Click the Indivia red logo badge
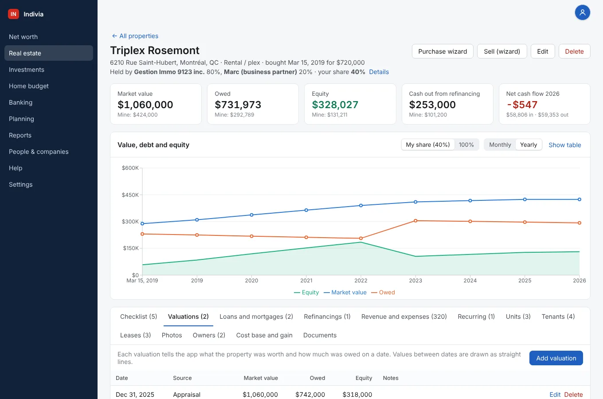 (13, 14)
